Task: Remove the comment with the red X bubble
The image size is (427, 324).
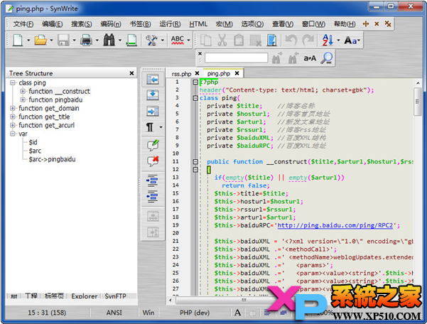Action: (153, 161)
